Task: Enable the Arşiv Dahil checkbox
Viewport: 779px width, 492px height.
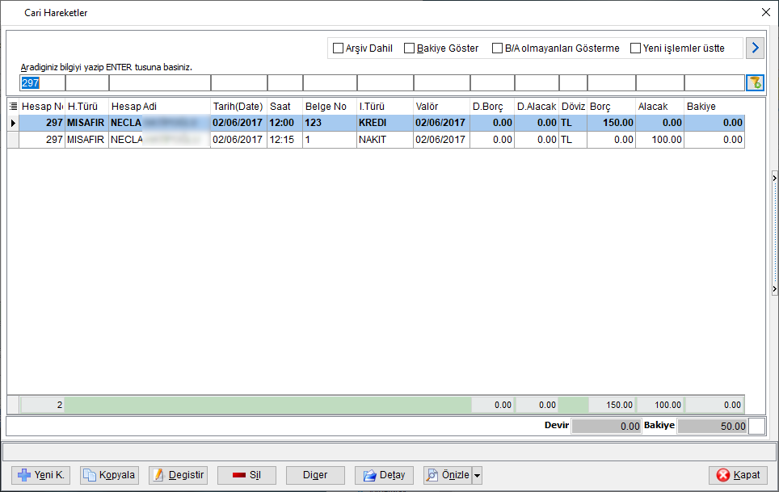Action: pos(338,48)
